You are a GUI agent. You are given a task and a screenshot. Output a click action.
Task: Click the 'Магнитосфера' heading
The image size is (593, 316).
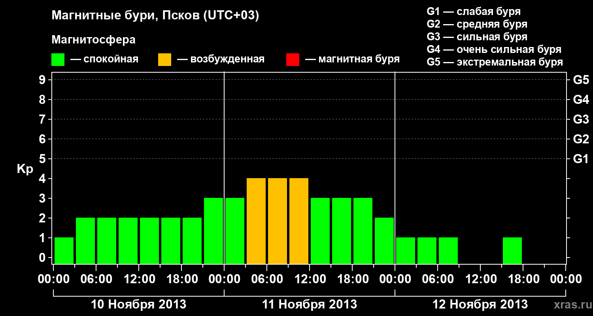point(93,40)
